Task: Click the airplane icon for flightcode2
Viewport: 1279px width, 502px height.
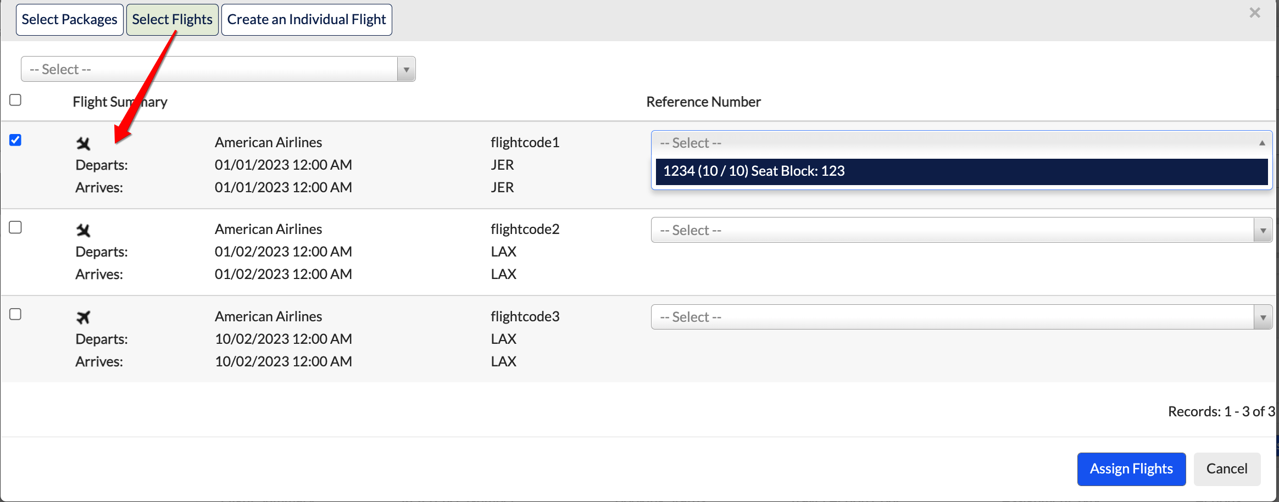Action: click(x=83, y=230)
